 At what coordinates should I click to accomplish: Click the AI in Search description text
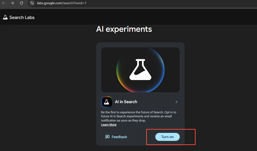[140, 117]
